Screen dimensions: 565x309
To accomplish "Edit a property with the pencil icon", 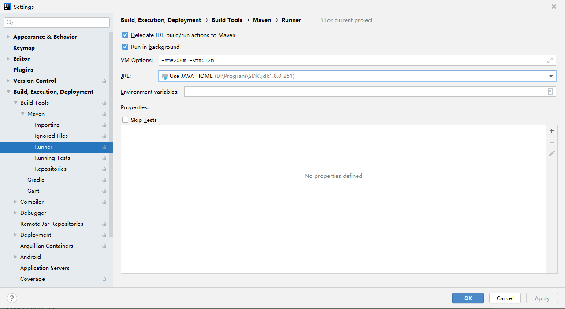I will [551, 153].
